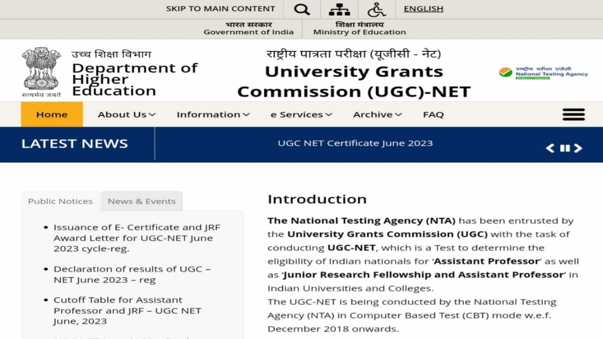603x339 pixels.
Task: Expand the About Us dropdown menu
Action: click(127, 114)
